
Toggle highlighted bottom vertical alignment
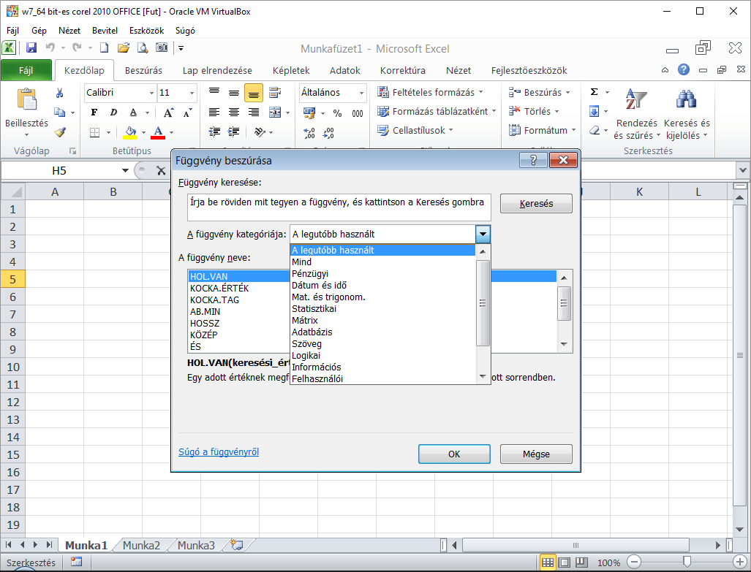click(x=253, y=94)
